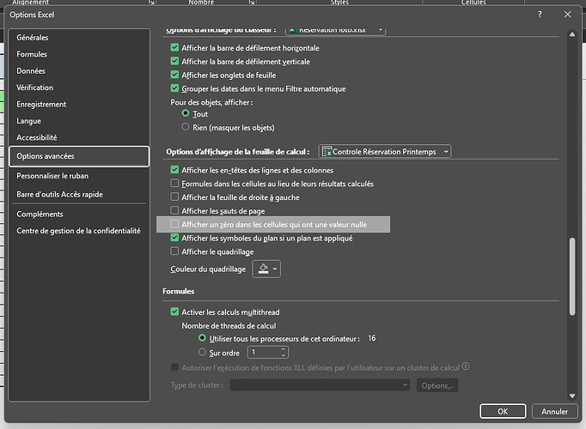Click the scrollbar down arrow
The height and width of the screenshot is (429, 586).
click(572, 396)
